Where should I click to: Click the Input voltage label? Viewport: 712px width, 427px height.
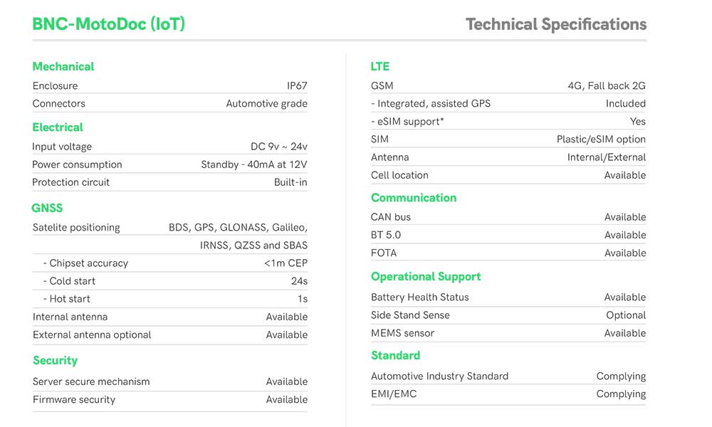pos(62,147)
